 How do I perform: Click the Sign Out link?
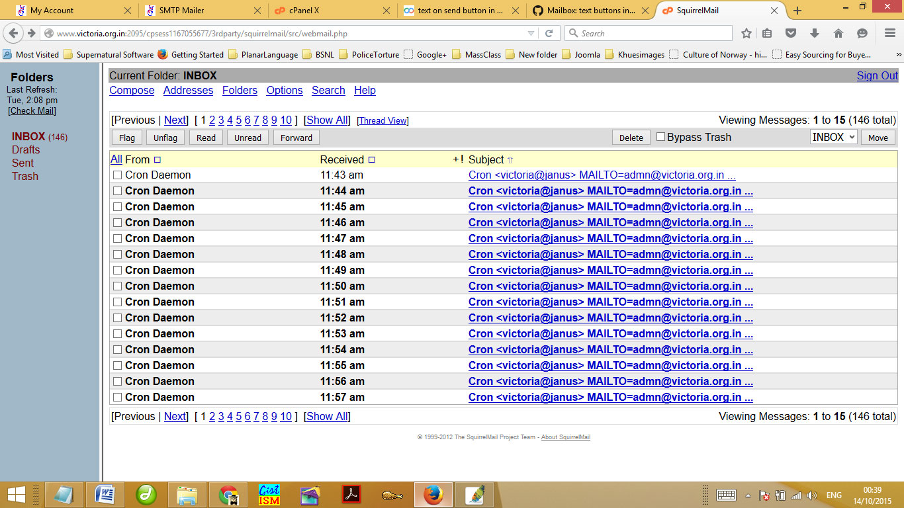pyautogui.click(x=877, y=75)
